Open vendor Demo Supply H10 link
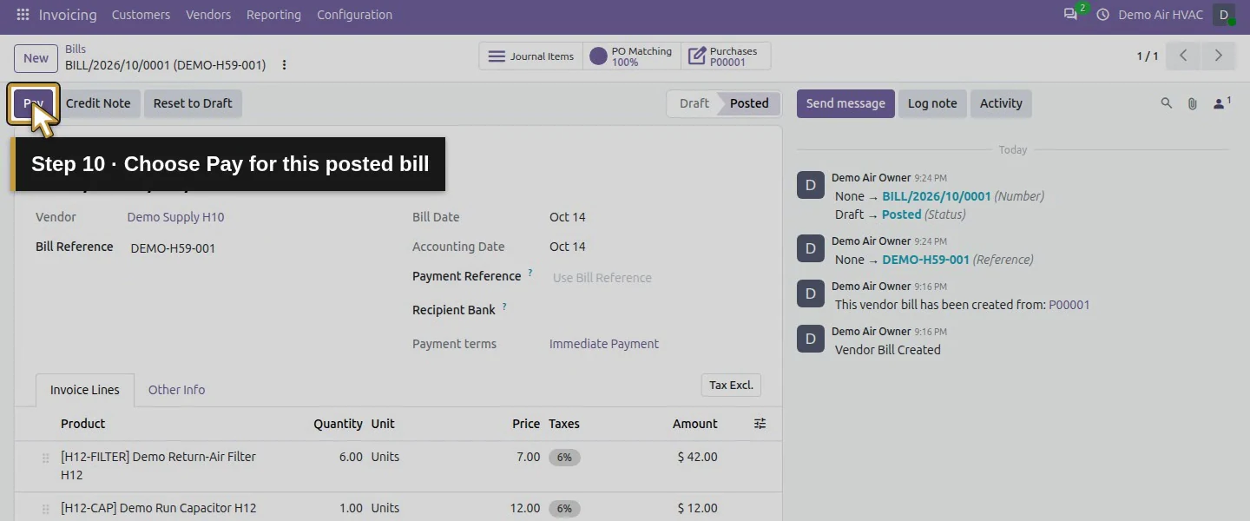 [175, 217]
